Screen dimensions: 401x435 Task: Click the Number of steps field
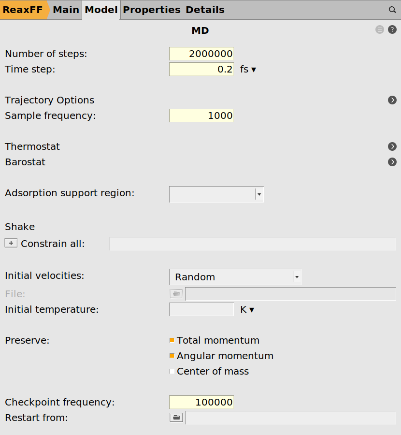(201, 54)
